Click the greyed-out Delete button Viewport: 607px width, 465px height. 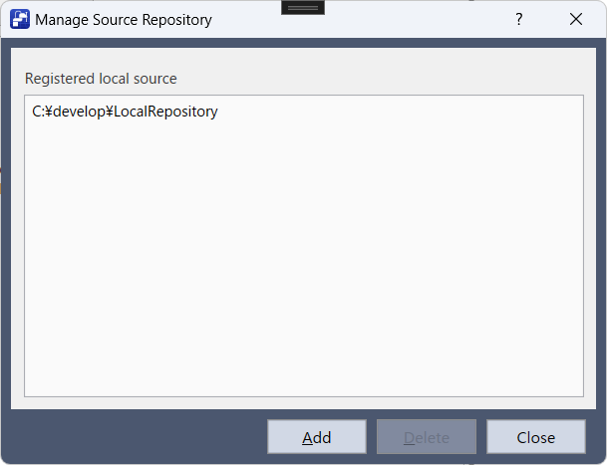click(427, 437)
